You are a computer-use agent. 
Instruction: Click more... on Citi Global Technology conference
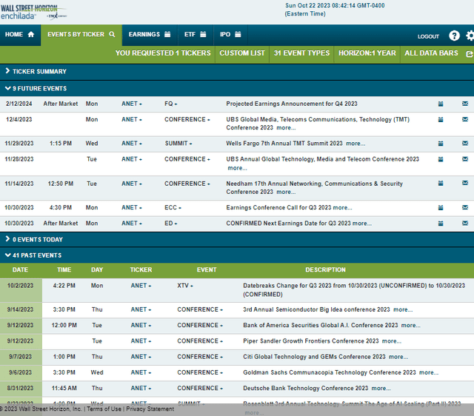coord(398,357)
